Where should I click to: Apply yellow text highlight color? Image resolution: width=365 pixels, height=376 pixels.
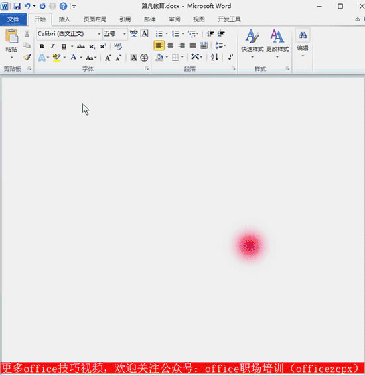(57, 58)
